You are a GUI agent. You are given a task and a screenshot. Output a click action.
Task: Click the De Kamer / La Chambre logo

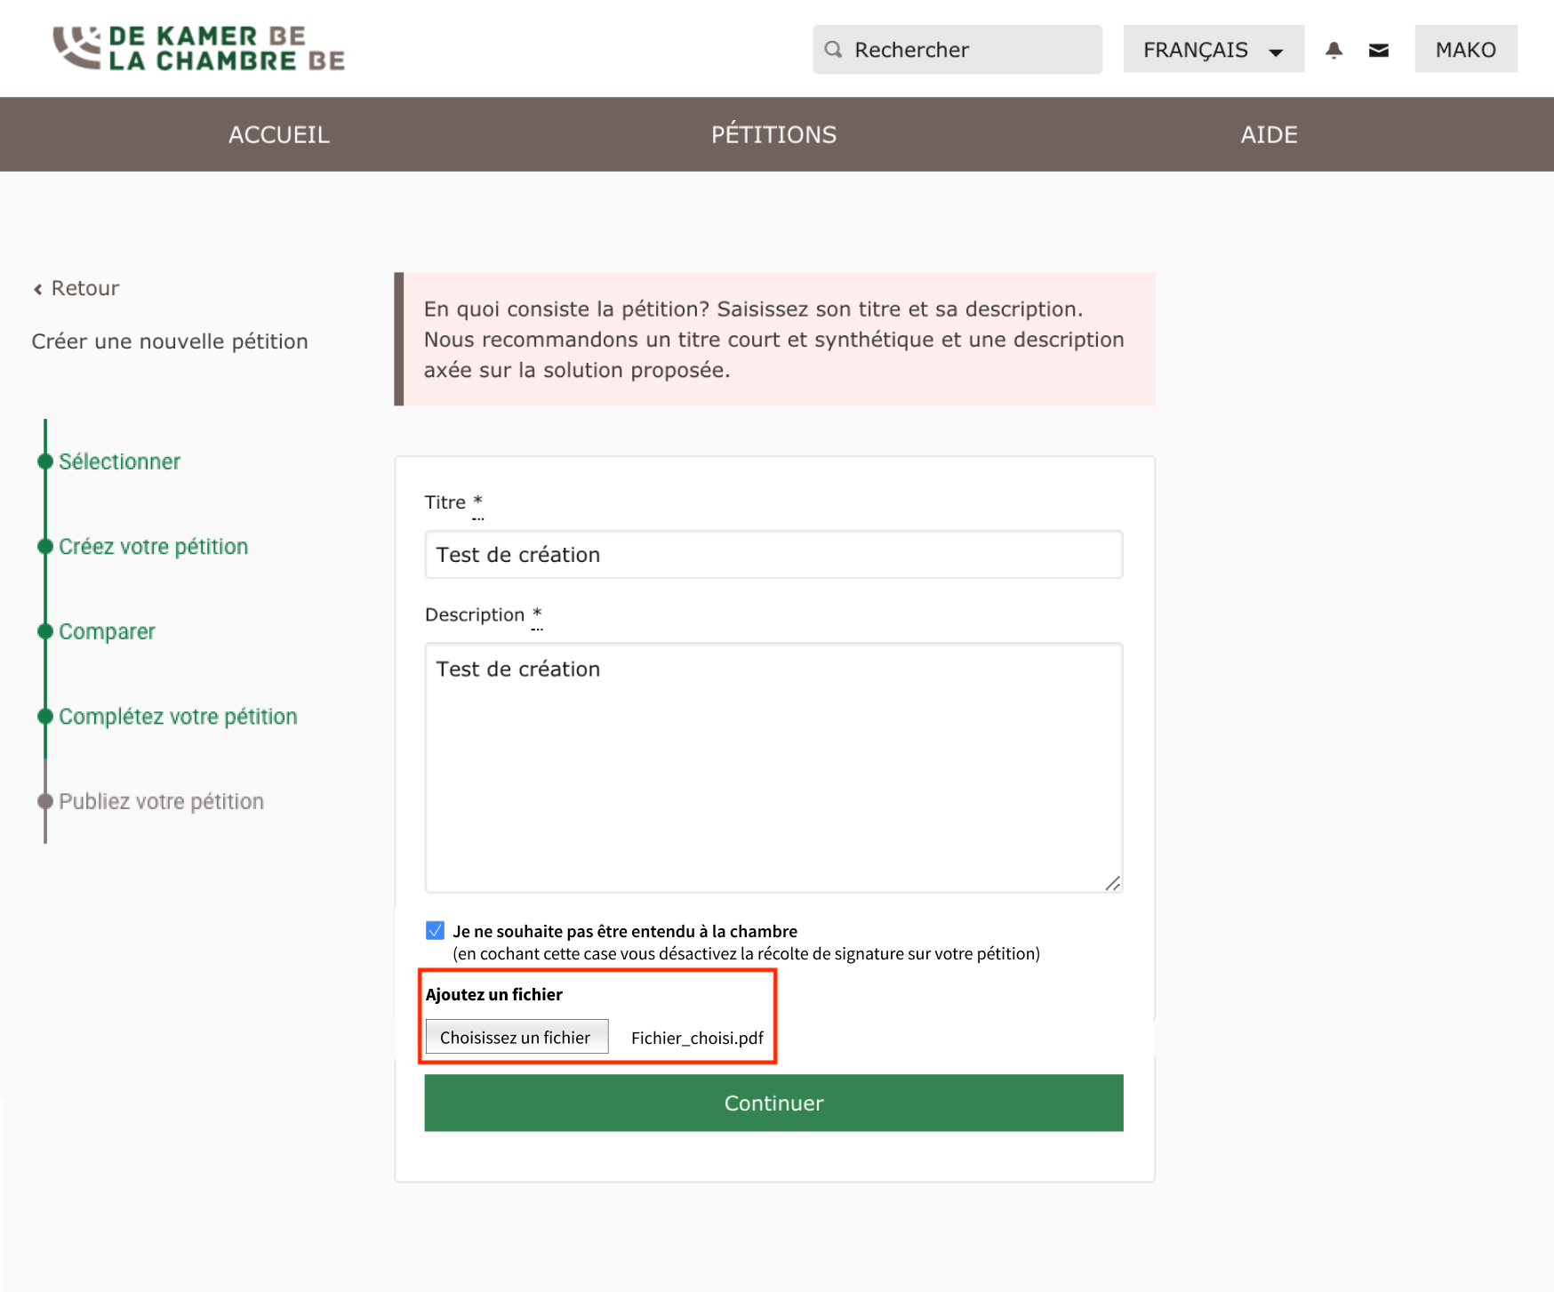pyautogui.click(x=199, y=49)
